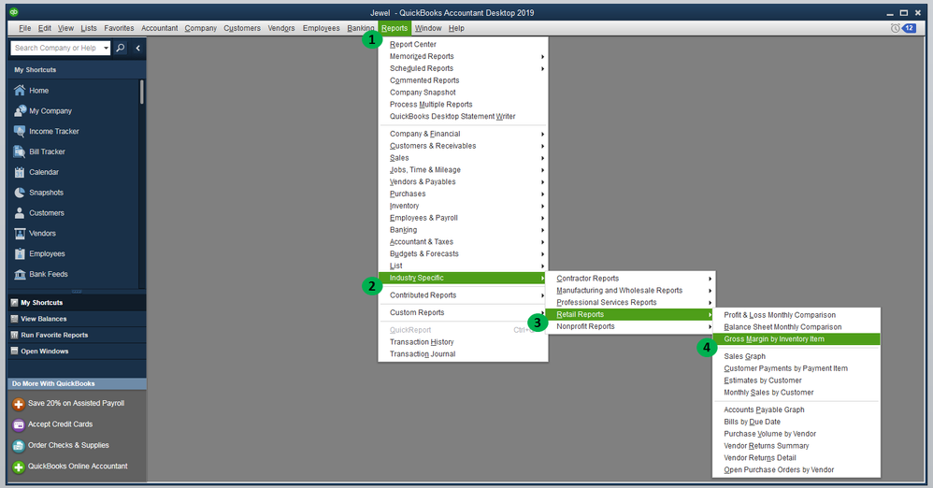Click the QuickBooks Online Accountant icon
This screenshot has height=488, width=933.
(19, 467)
